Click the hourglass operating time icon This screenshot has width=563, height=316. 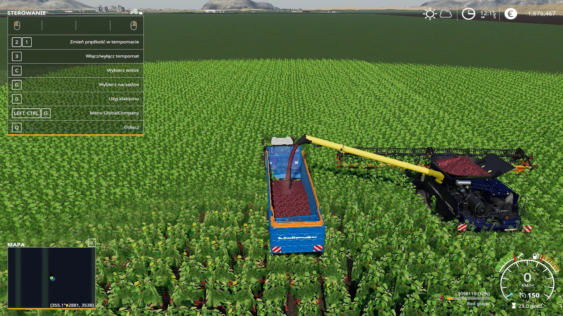pyautogui.click(x=514, y=306)
